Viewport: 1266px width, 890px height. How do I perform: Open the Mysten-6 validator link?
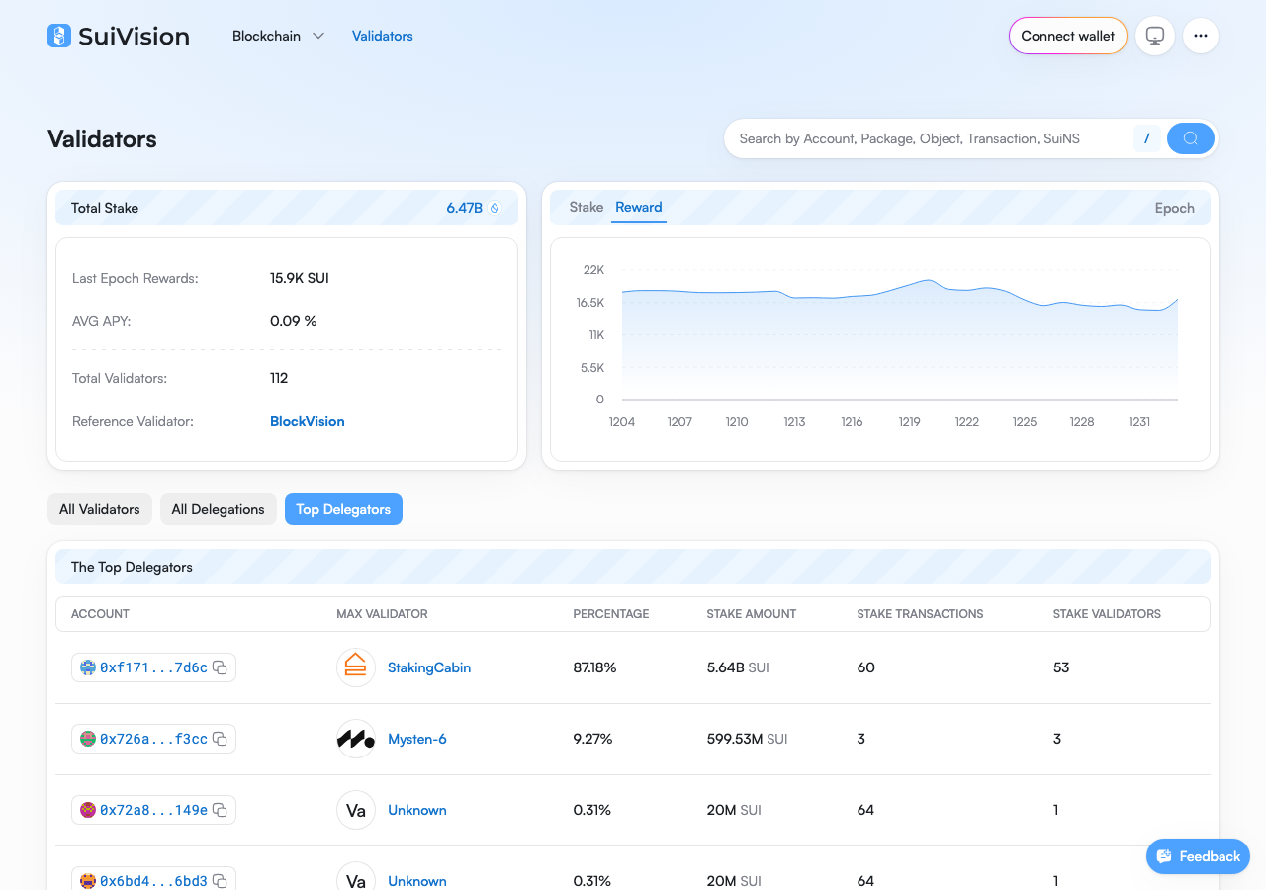click(417, 739)
